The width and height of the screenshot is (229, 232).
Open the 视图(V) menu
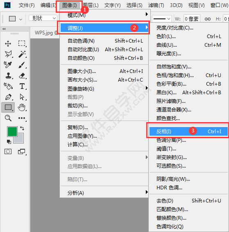197,5
